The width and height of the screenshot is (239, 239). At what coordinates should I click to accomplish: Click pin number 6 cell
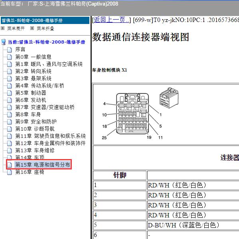tap(120, 235)
